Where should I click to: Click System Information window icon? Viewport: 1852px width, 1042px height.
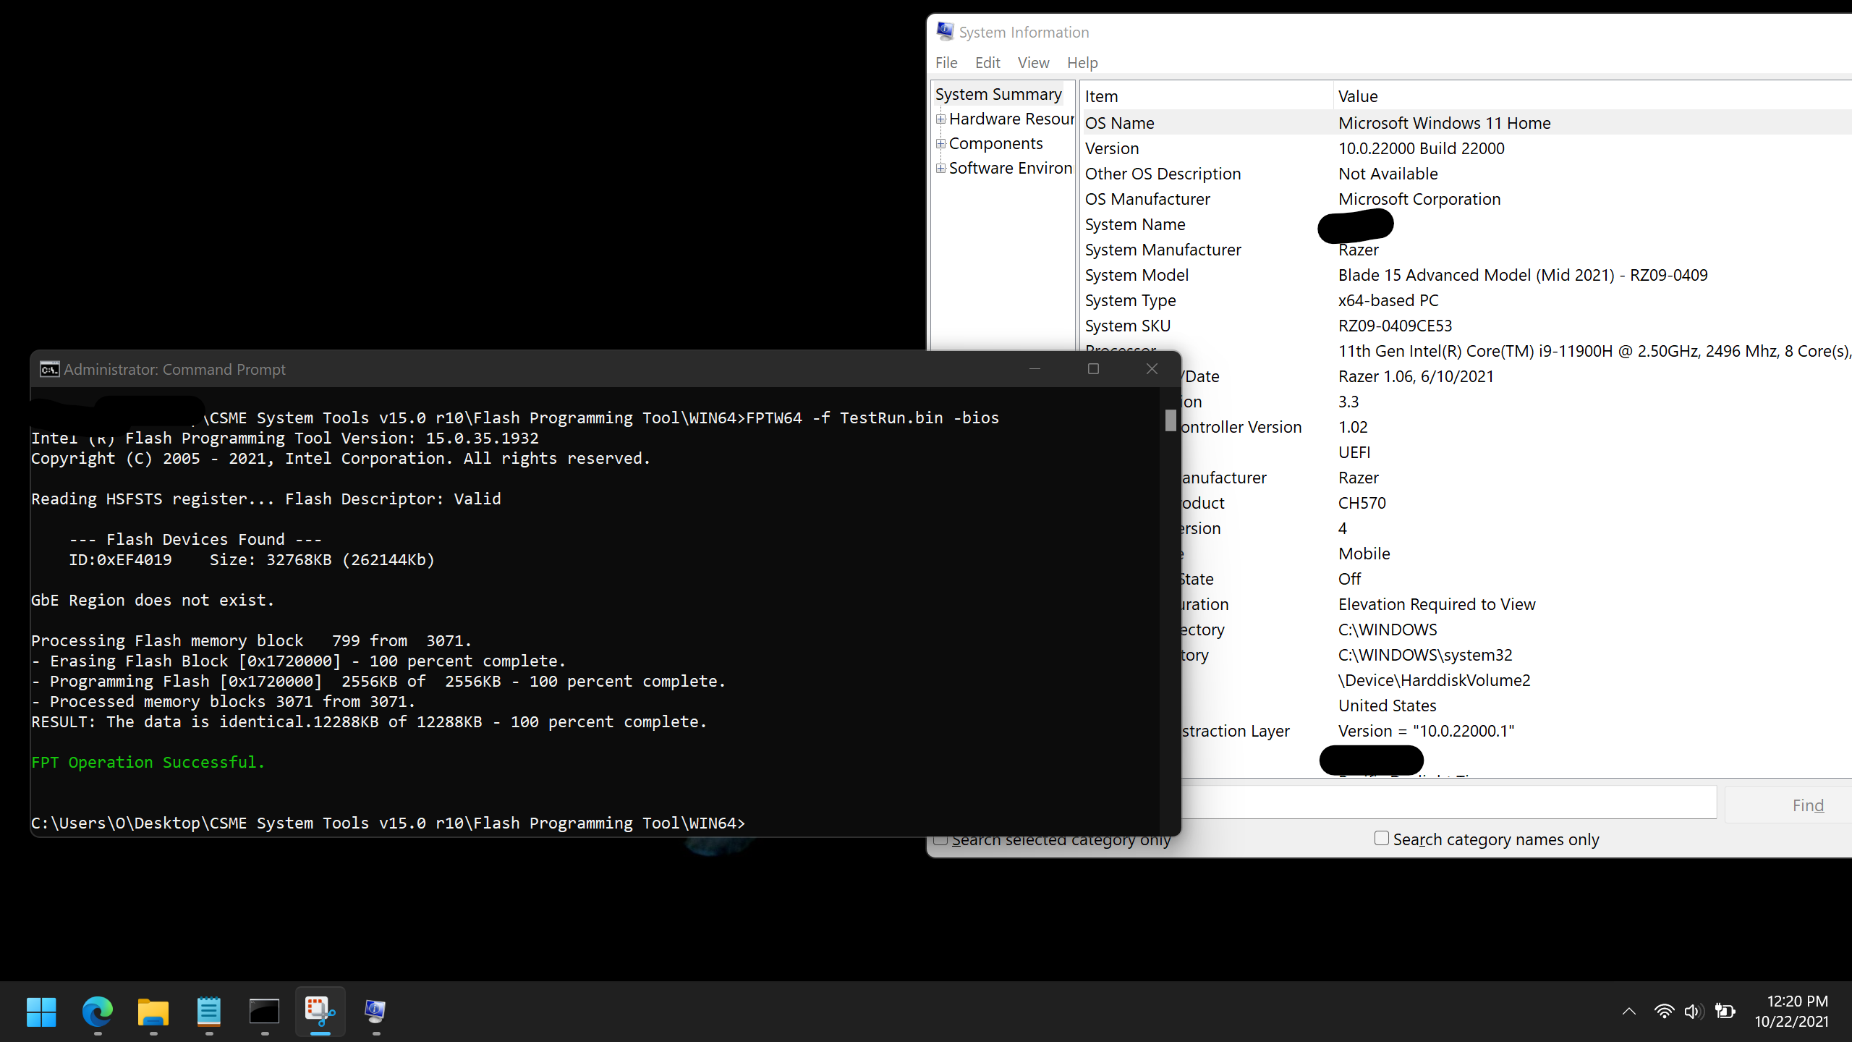[945, 32]
